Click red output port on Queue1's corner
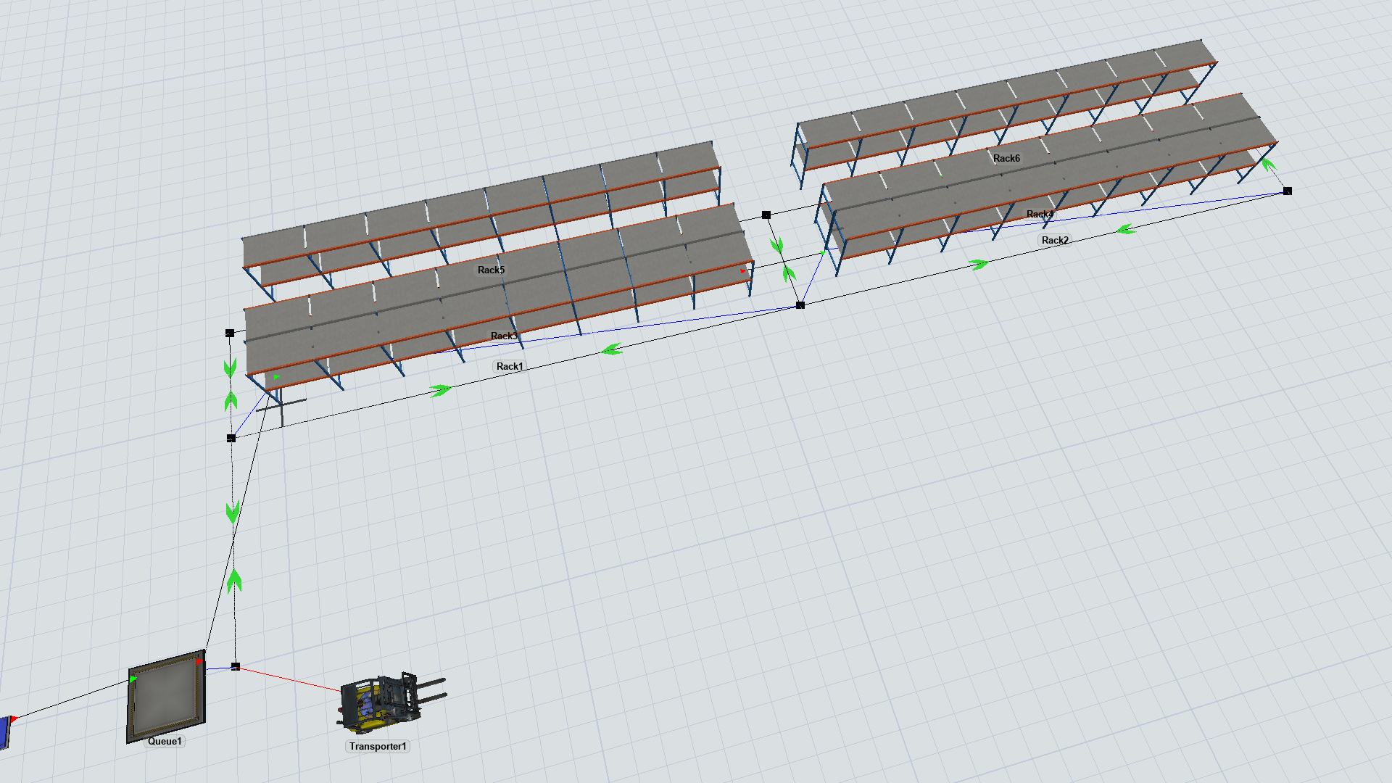This screenshot has height=783, width=1392. (x=200, y=661)
